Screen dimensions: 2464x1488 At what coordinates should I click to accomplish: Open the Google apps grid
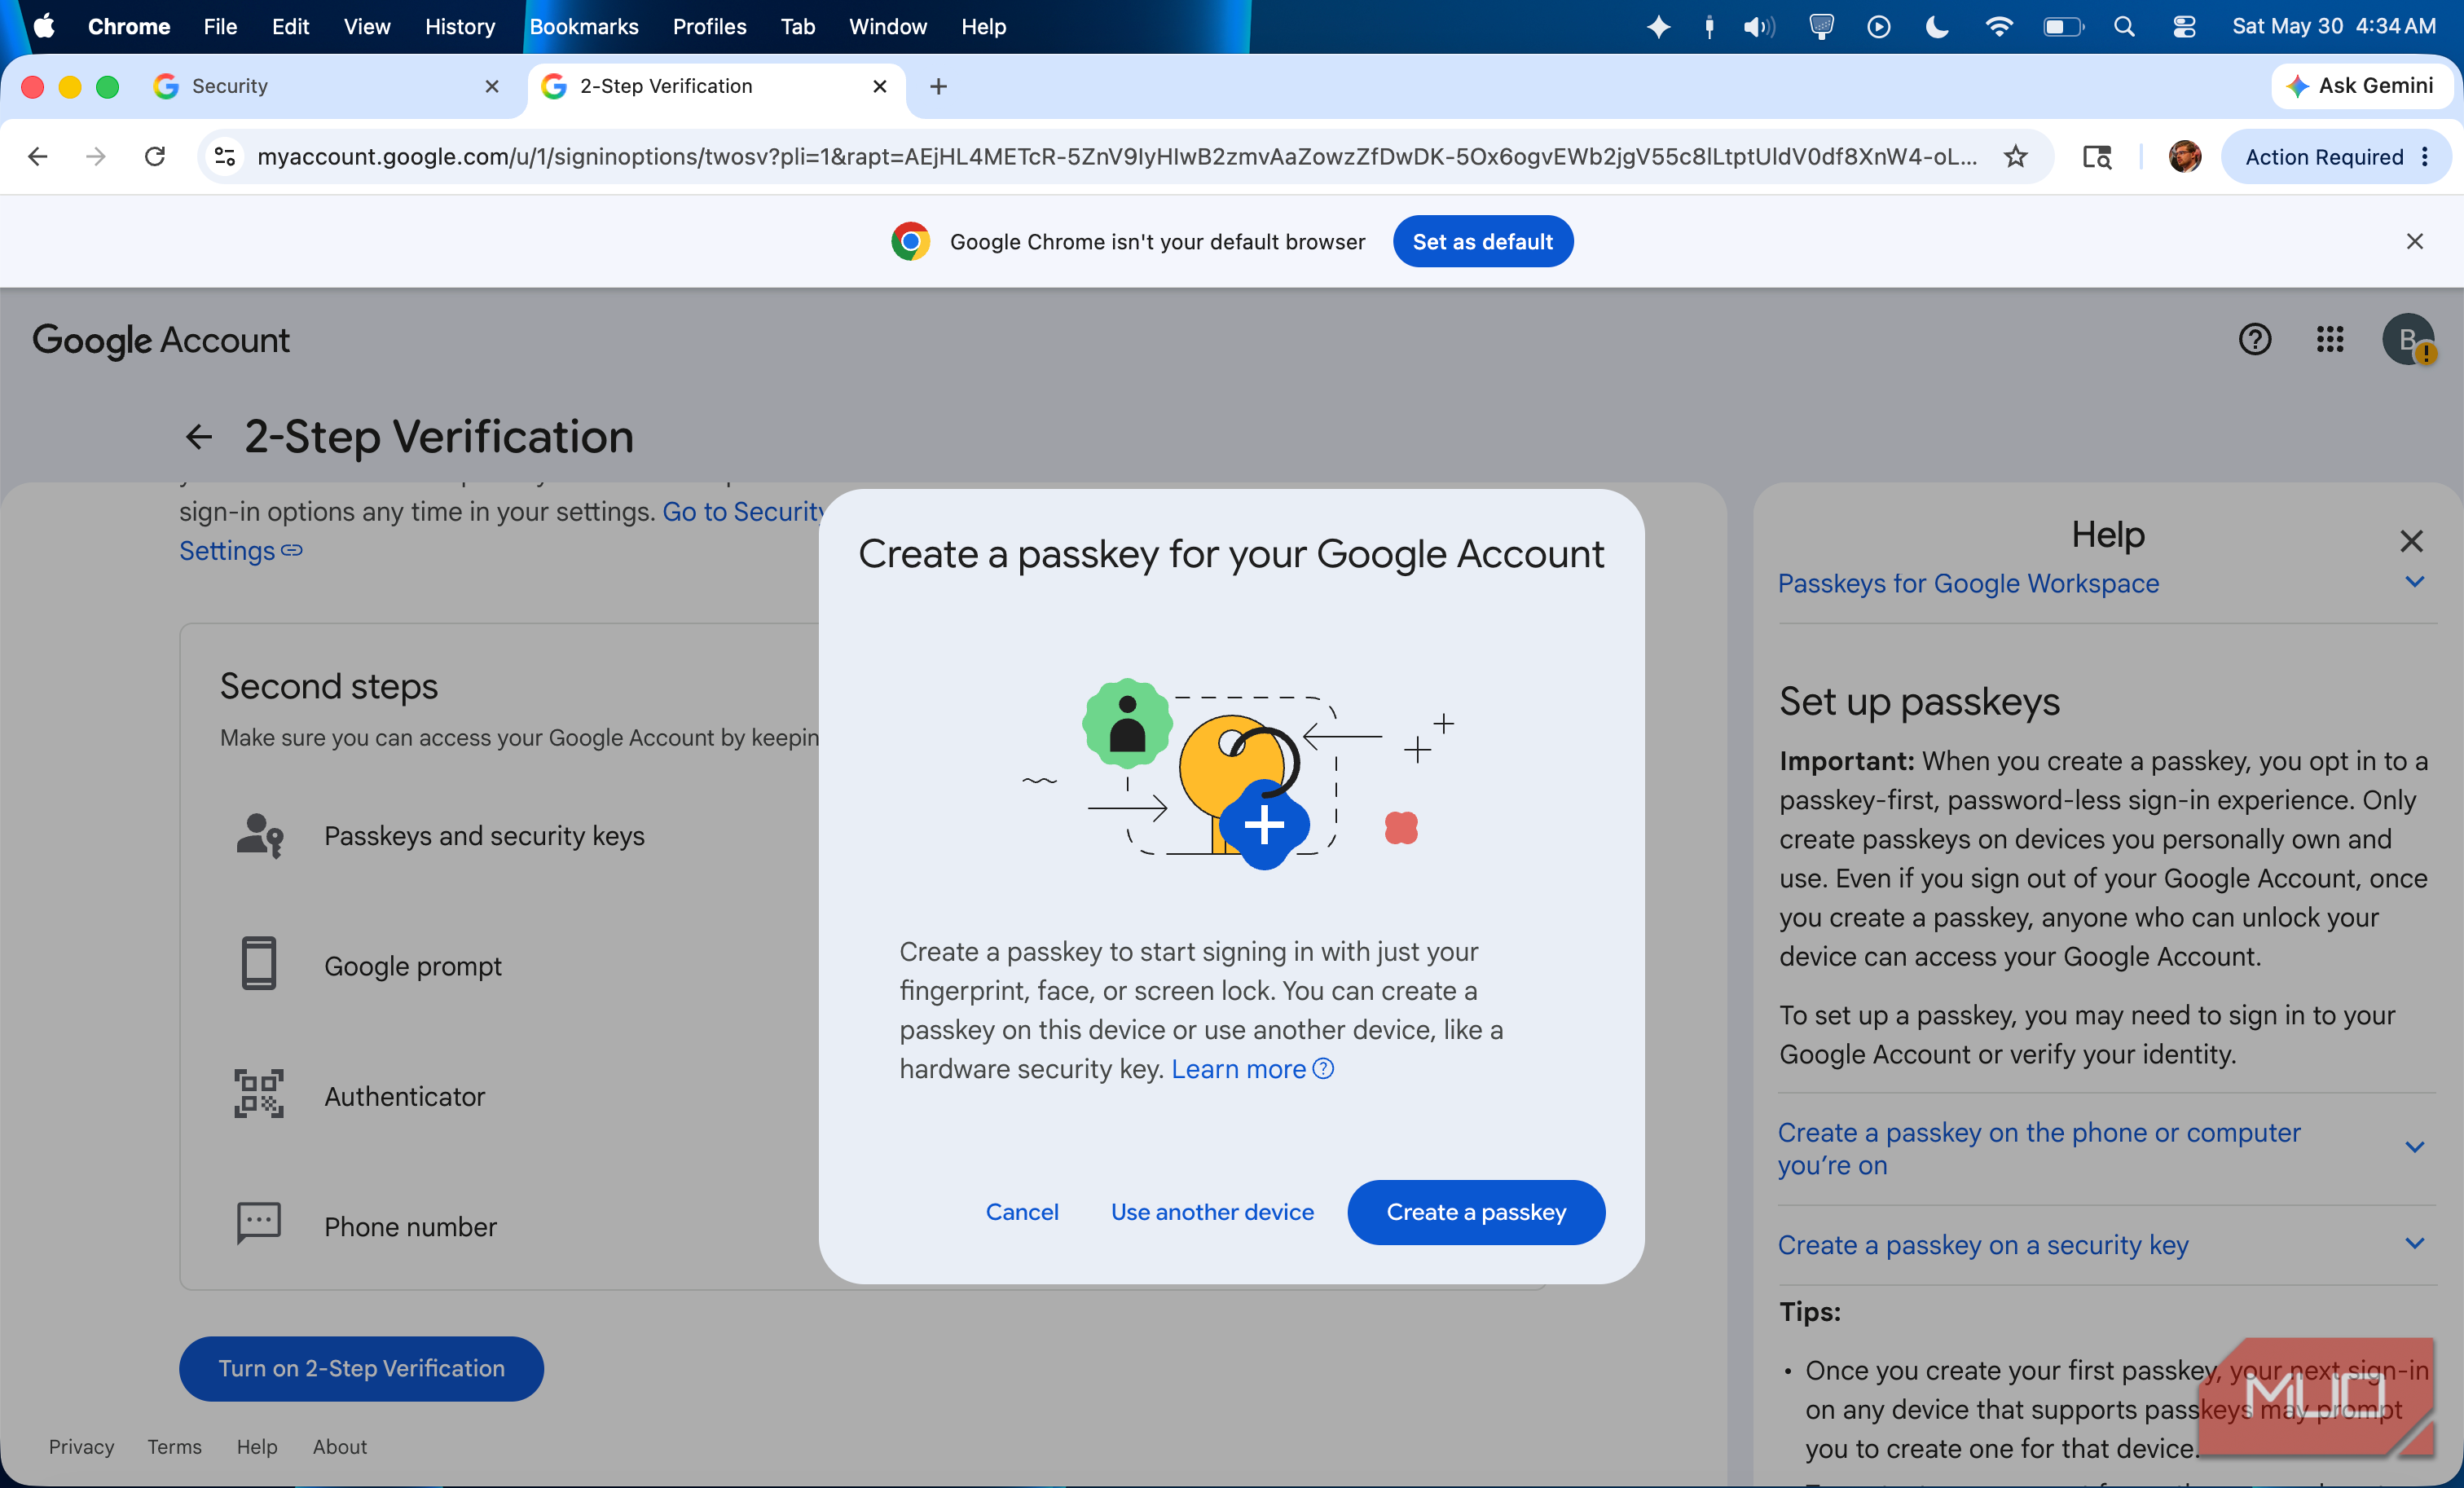(2330, 339)
